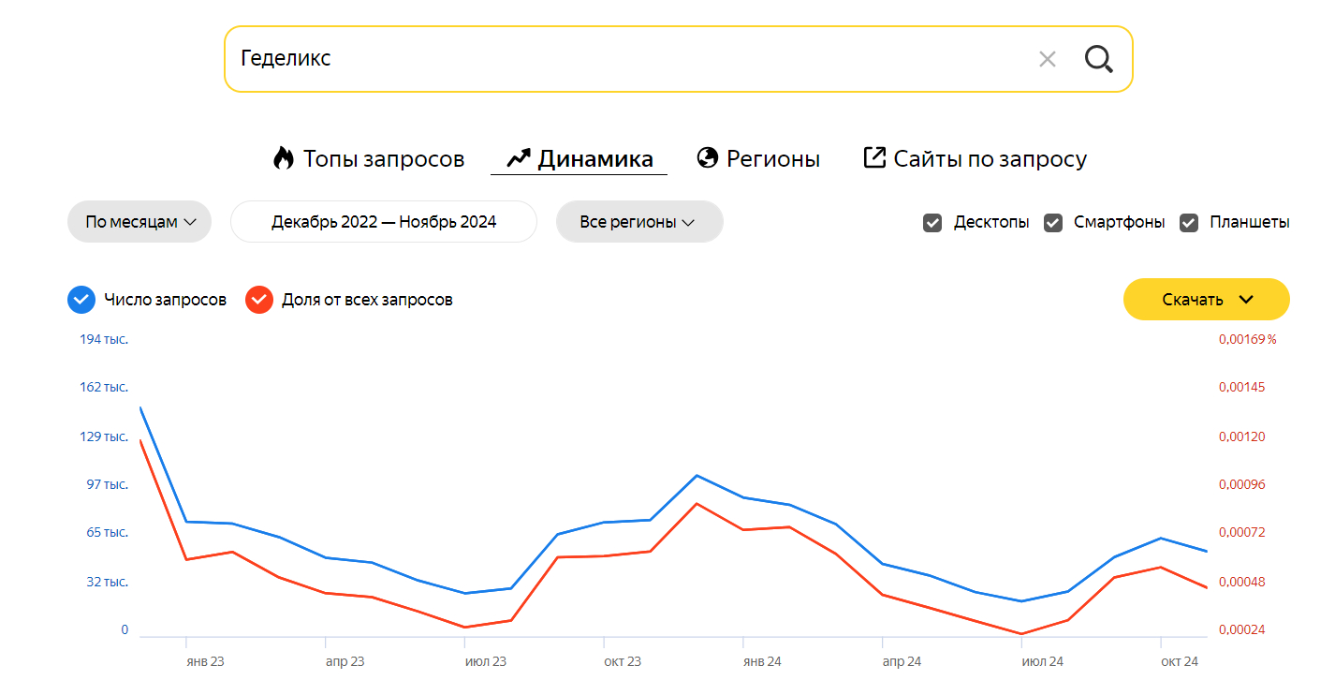
Task: Toggle the blue Число запросов series
Action: coord(81,300)
